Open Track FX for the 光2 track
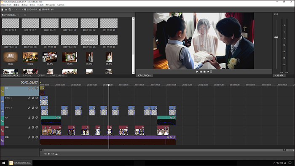The height and width of the screenshot is (166, 295). pos(29,118)
